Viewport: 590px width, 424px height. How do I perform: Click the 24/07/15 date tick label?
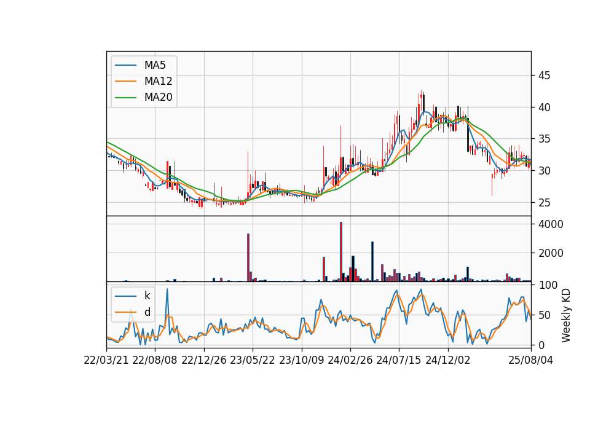[399, 360]
